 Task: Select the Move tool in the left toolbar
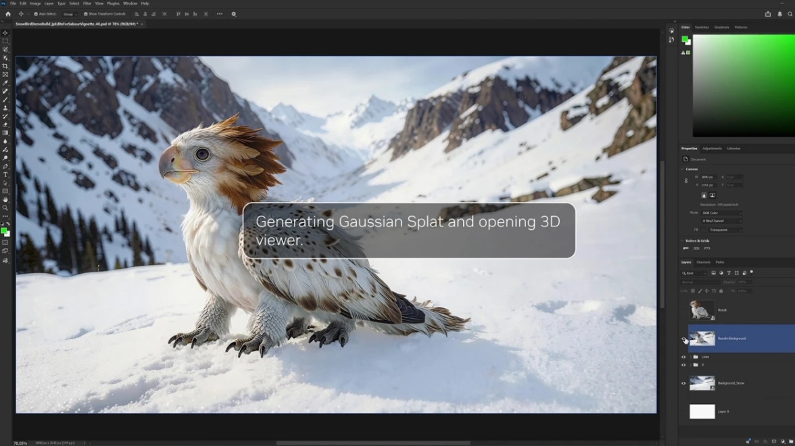point(5,33)
